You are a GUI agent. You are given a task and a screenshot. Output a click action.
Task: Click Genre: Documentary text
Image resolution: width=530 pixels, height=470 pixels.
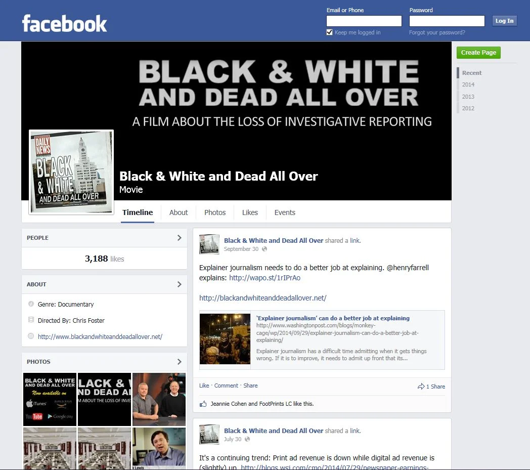point(66,305)
